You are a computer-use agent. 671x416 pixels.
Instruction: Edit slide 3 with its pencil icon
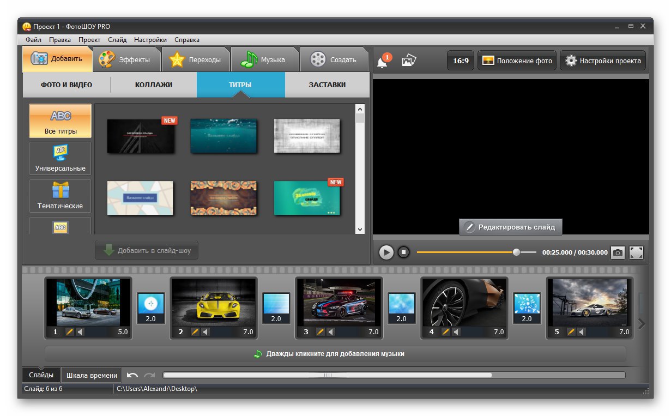[x=321, y=331]
